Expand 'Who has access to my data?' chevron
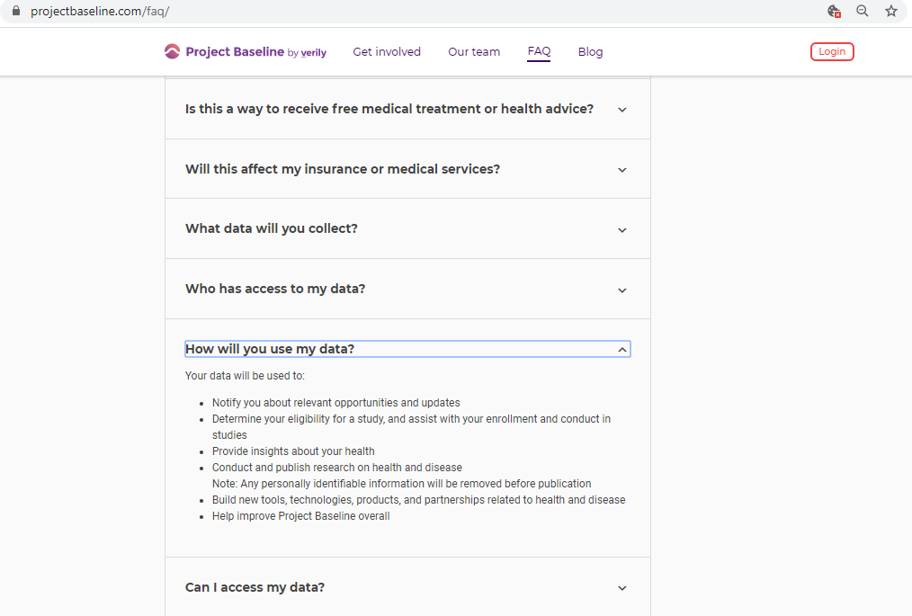 [x=621, y=290]
